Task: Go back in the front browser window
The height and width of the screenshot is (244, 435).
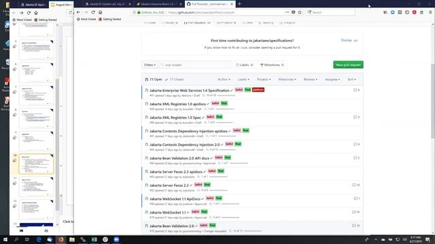Action: click(x=79, y=12)
